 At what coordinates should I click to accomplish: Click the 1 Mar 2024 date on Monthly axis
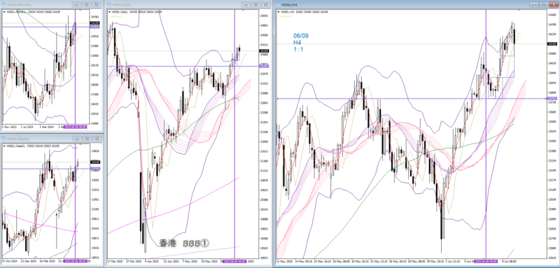[46, 127]
